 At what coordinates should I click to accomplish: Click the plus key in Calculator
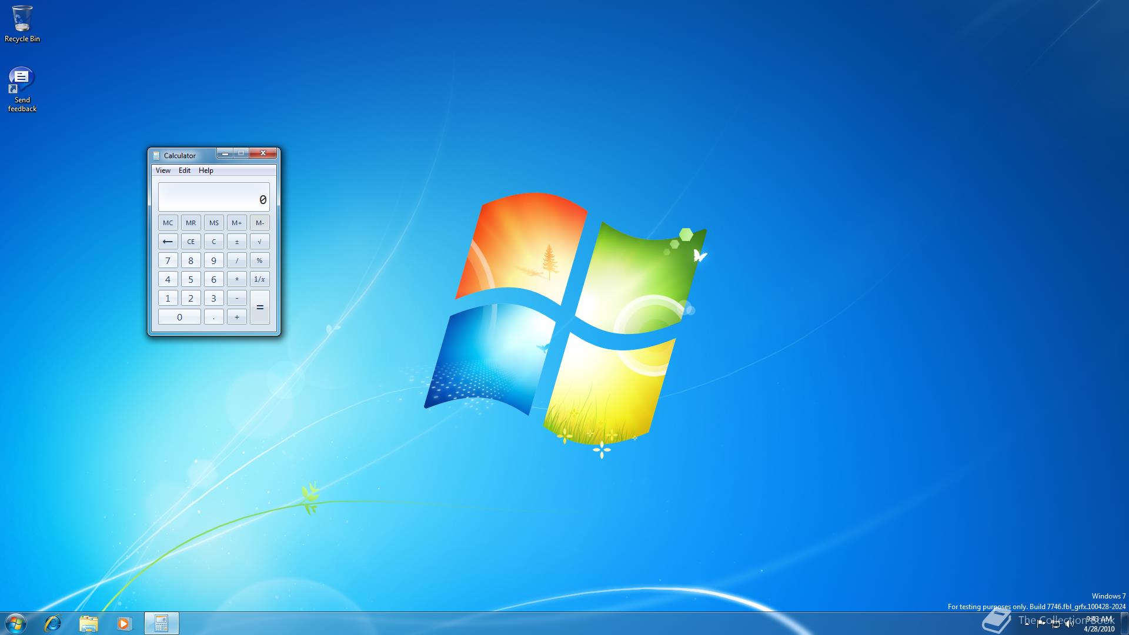point(236,317)
